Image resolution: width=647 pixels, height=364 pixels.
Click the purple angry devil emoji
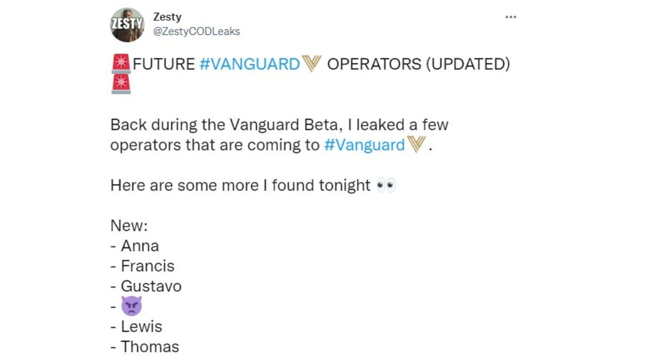[131, 306]
